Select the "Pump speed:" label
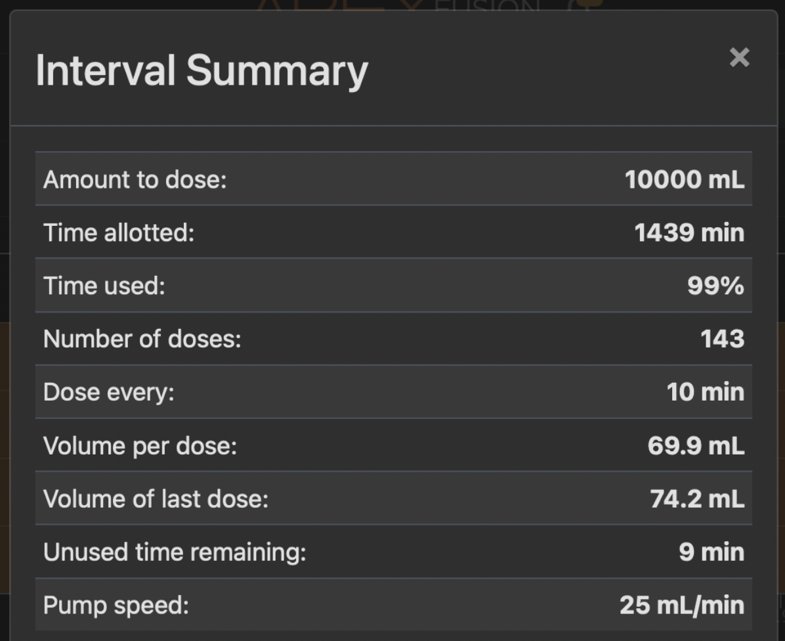The image size is (785, 641). coord(116,606)
